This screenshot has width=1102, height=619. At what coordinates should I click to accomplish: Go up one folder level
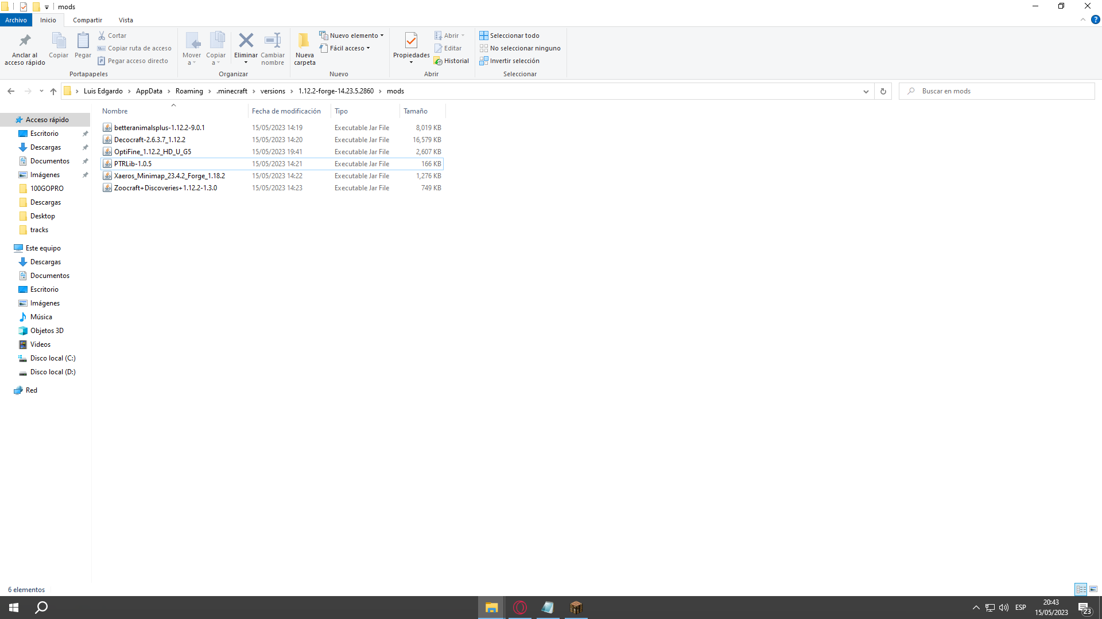[53, 91]
